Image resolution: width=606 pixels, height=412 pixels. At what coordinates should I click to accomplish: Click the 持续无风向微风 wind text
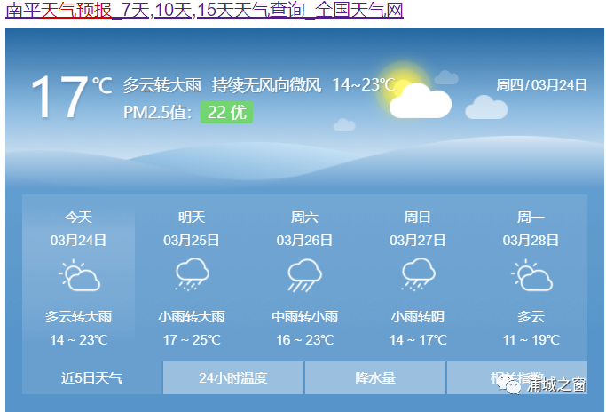coord(267,85)
